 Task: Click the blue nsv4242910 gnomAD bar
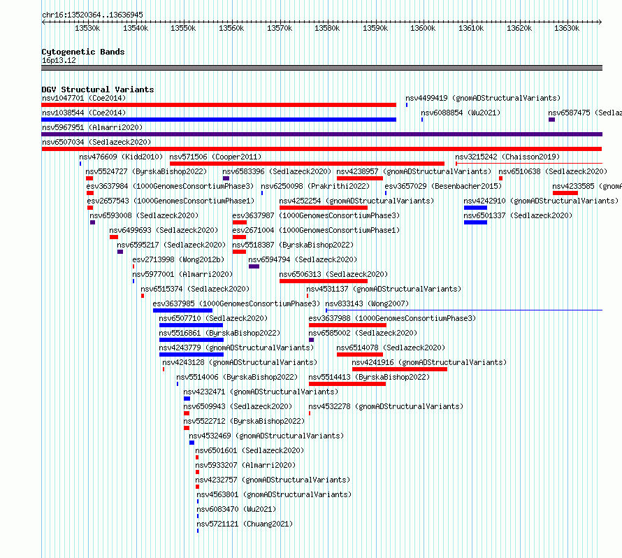tap(476, 208)
